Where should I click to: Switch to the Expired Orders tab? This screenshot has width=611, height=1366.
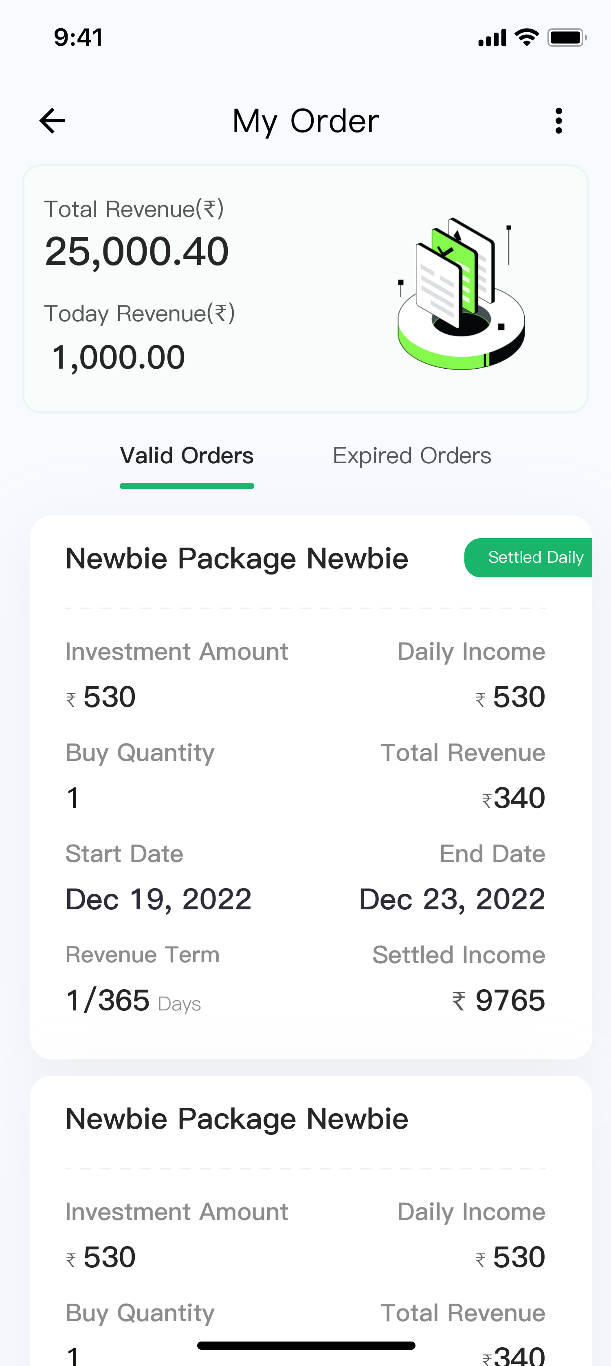[x=412, y=456]
